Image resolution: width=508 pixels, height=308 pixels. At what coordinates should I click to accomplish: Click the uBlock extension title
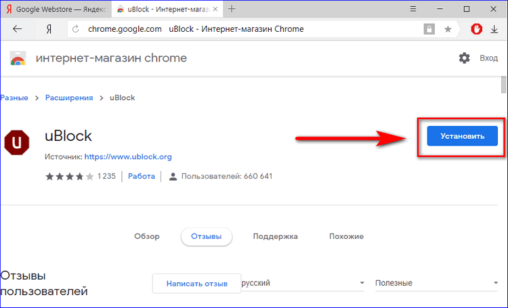click(x=68, y=136)
